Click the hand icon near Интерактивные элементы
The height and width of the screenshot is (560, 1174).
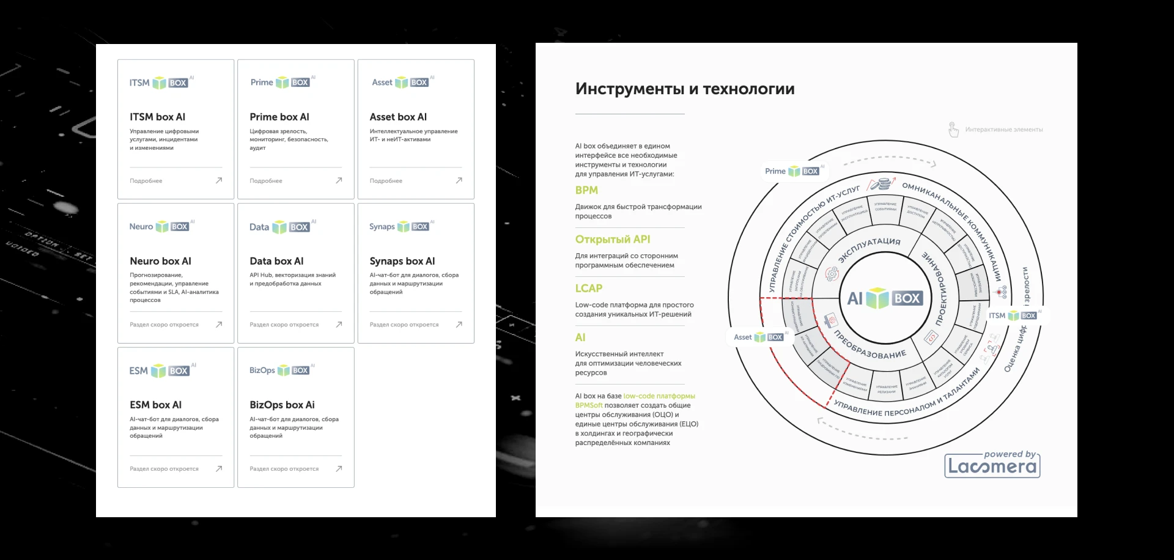click(x=952, y=129)
